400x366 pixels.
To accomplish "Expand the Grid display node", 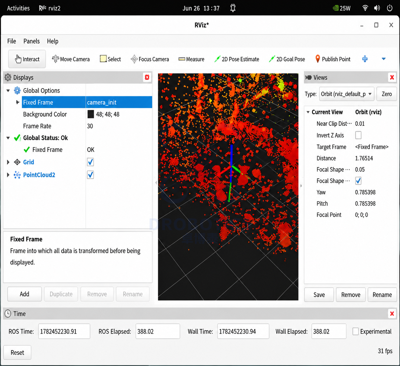I will 8,162.
